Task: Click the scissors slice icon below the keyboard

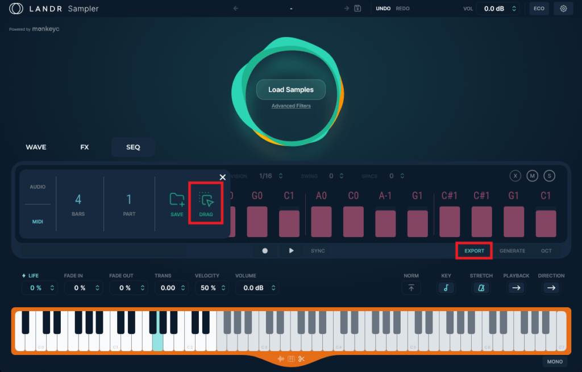Action: pyautogui.click(x=301, y=358)
